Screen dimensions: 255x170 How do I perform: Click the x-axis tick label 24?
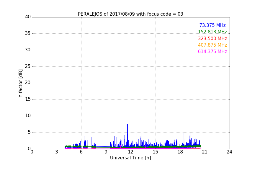(x=229, y=152)
